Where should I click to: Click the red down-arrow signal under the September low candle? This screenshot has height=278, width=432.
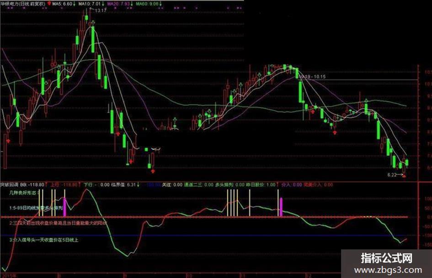[x=153, y=171]
